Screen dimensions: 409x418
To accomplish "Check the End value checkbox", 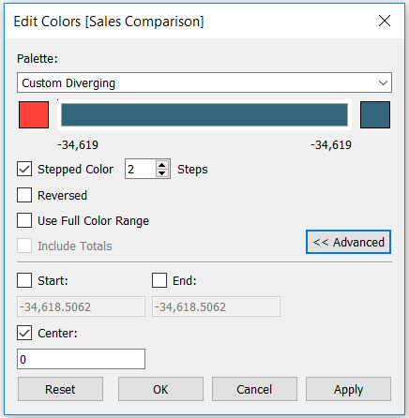I will tap(159, 280).
